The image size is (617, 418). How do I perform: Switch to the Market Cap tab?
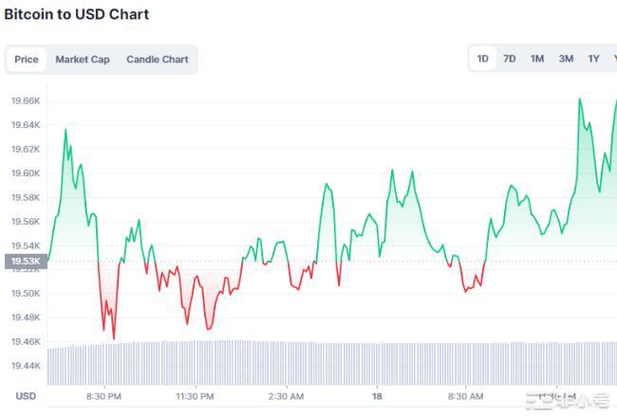[83, 60]
